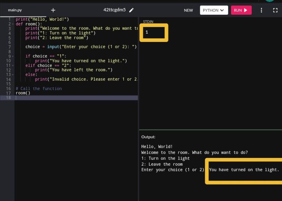Click the output text 'You have turned on the light.'

coord(244,170)
